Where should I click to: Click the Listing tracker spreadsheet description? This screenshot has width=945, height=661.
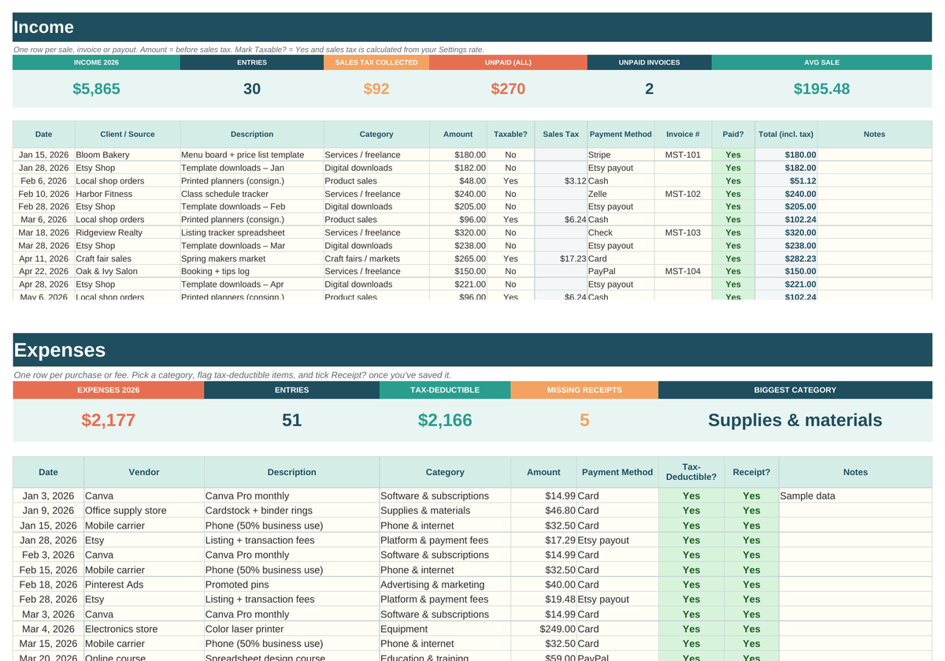click(x=252, y=232)
